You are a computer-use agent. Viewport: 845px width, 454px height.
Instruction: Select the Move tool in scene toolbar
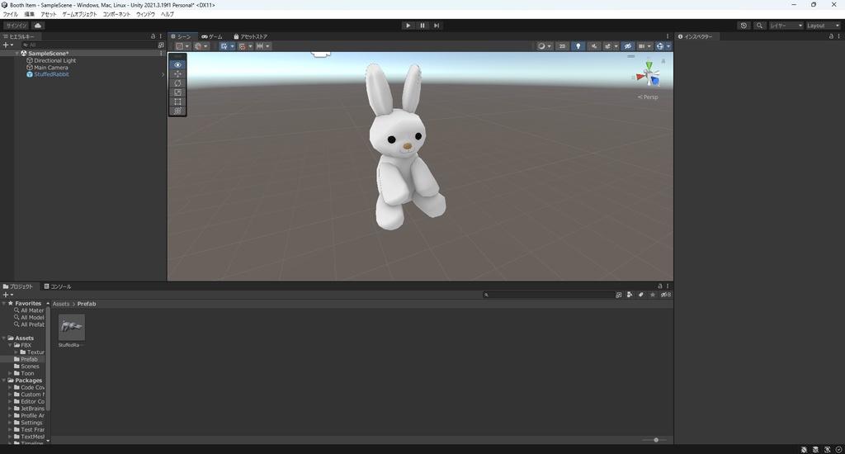point(177,73)
